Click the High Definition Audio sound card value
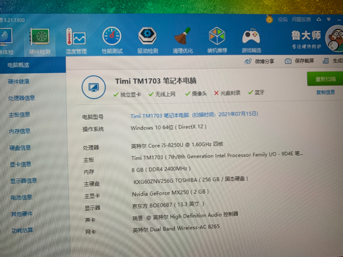 tap(185, 216)
